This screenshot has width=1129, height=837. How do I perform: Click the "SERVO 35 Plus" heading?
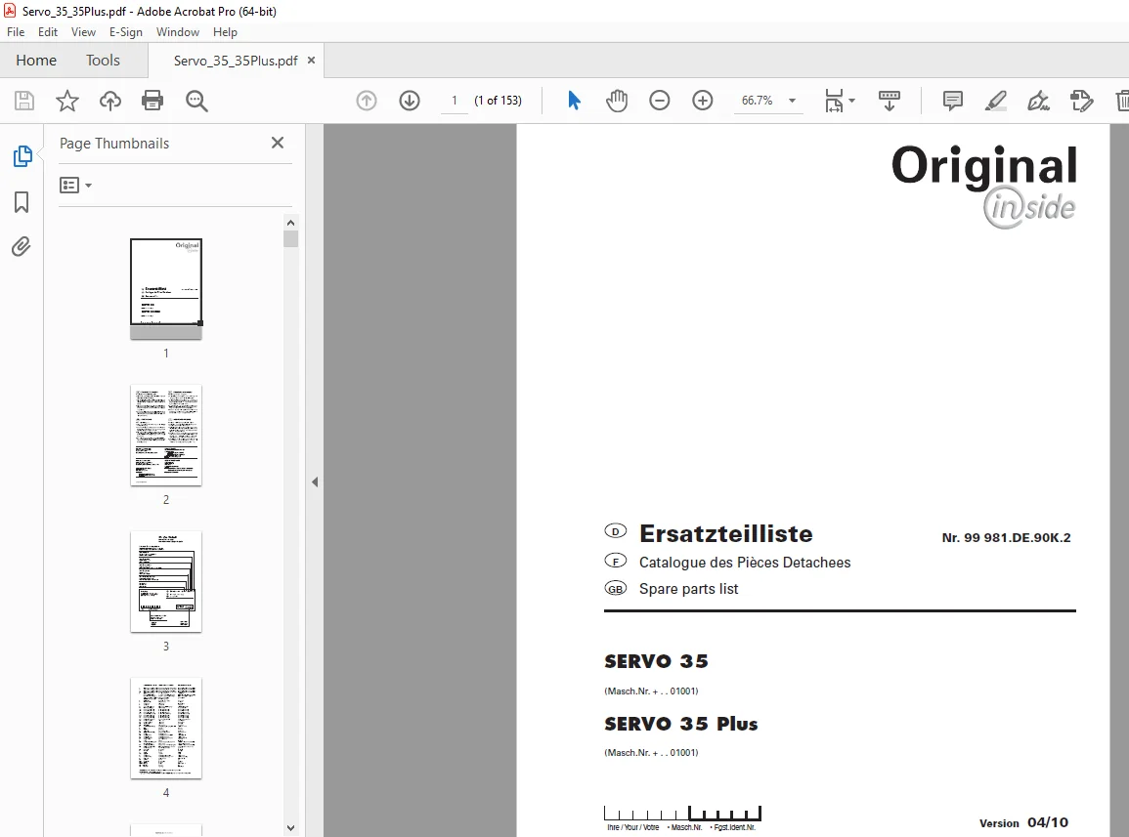point(681,724)
